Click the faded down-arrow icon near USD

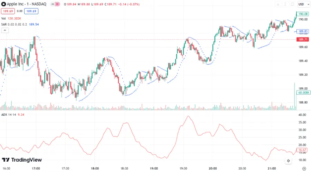point(278,4)
